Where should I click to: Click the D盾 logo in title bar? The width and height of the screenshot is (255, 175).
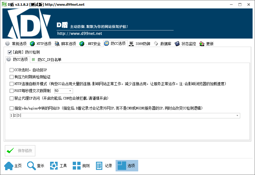click(4, 5)
